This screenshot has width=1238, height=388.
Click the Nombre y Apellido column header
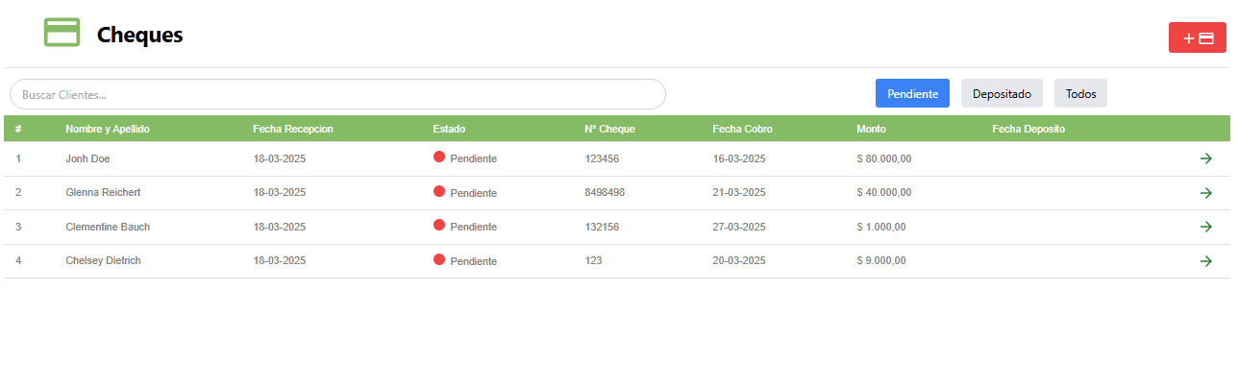click(x=108, y=129)
